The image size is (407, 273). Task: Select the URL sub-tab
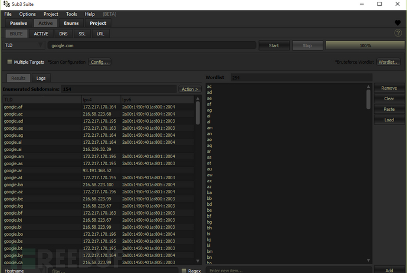[100, 34]
